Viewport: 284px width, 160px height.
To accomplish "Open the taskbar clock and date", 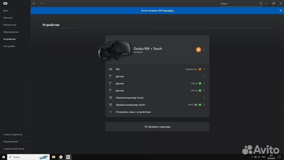I will pos(271,157).
